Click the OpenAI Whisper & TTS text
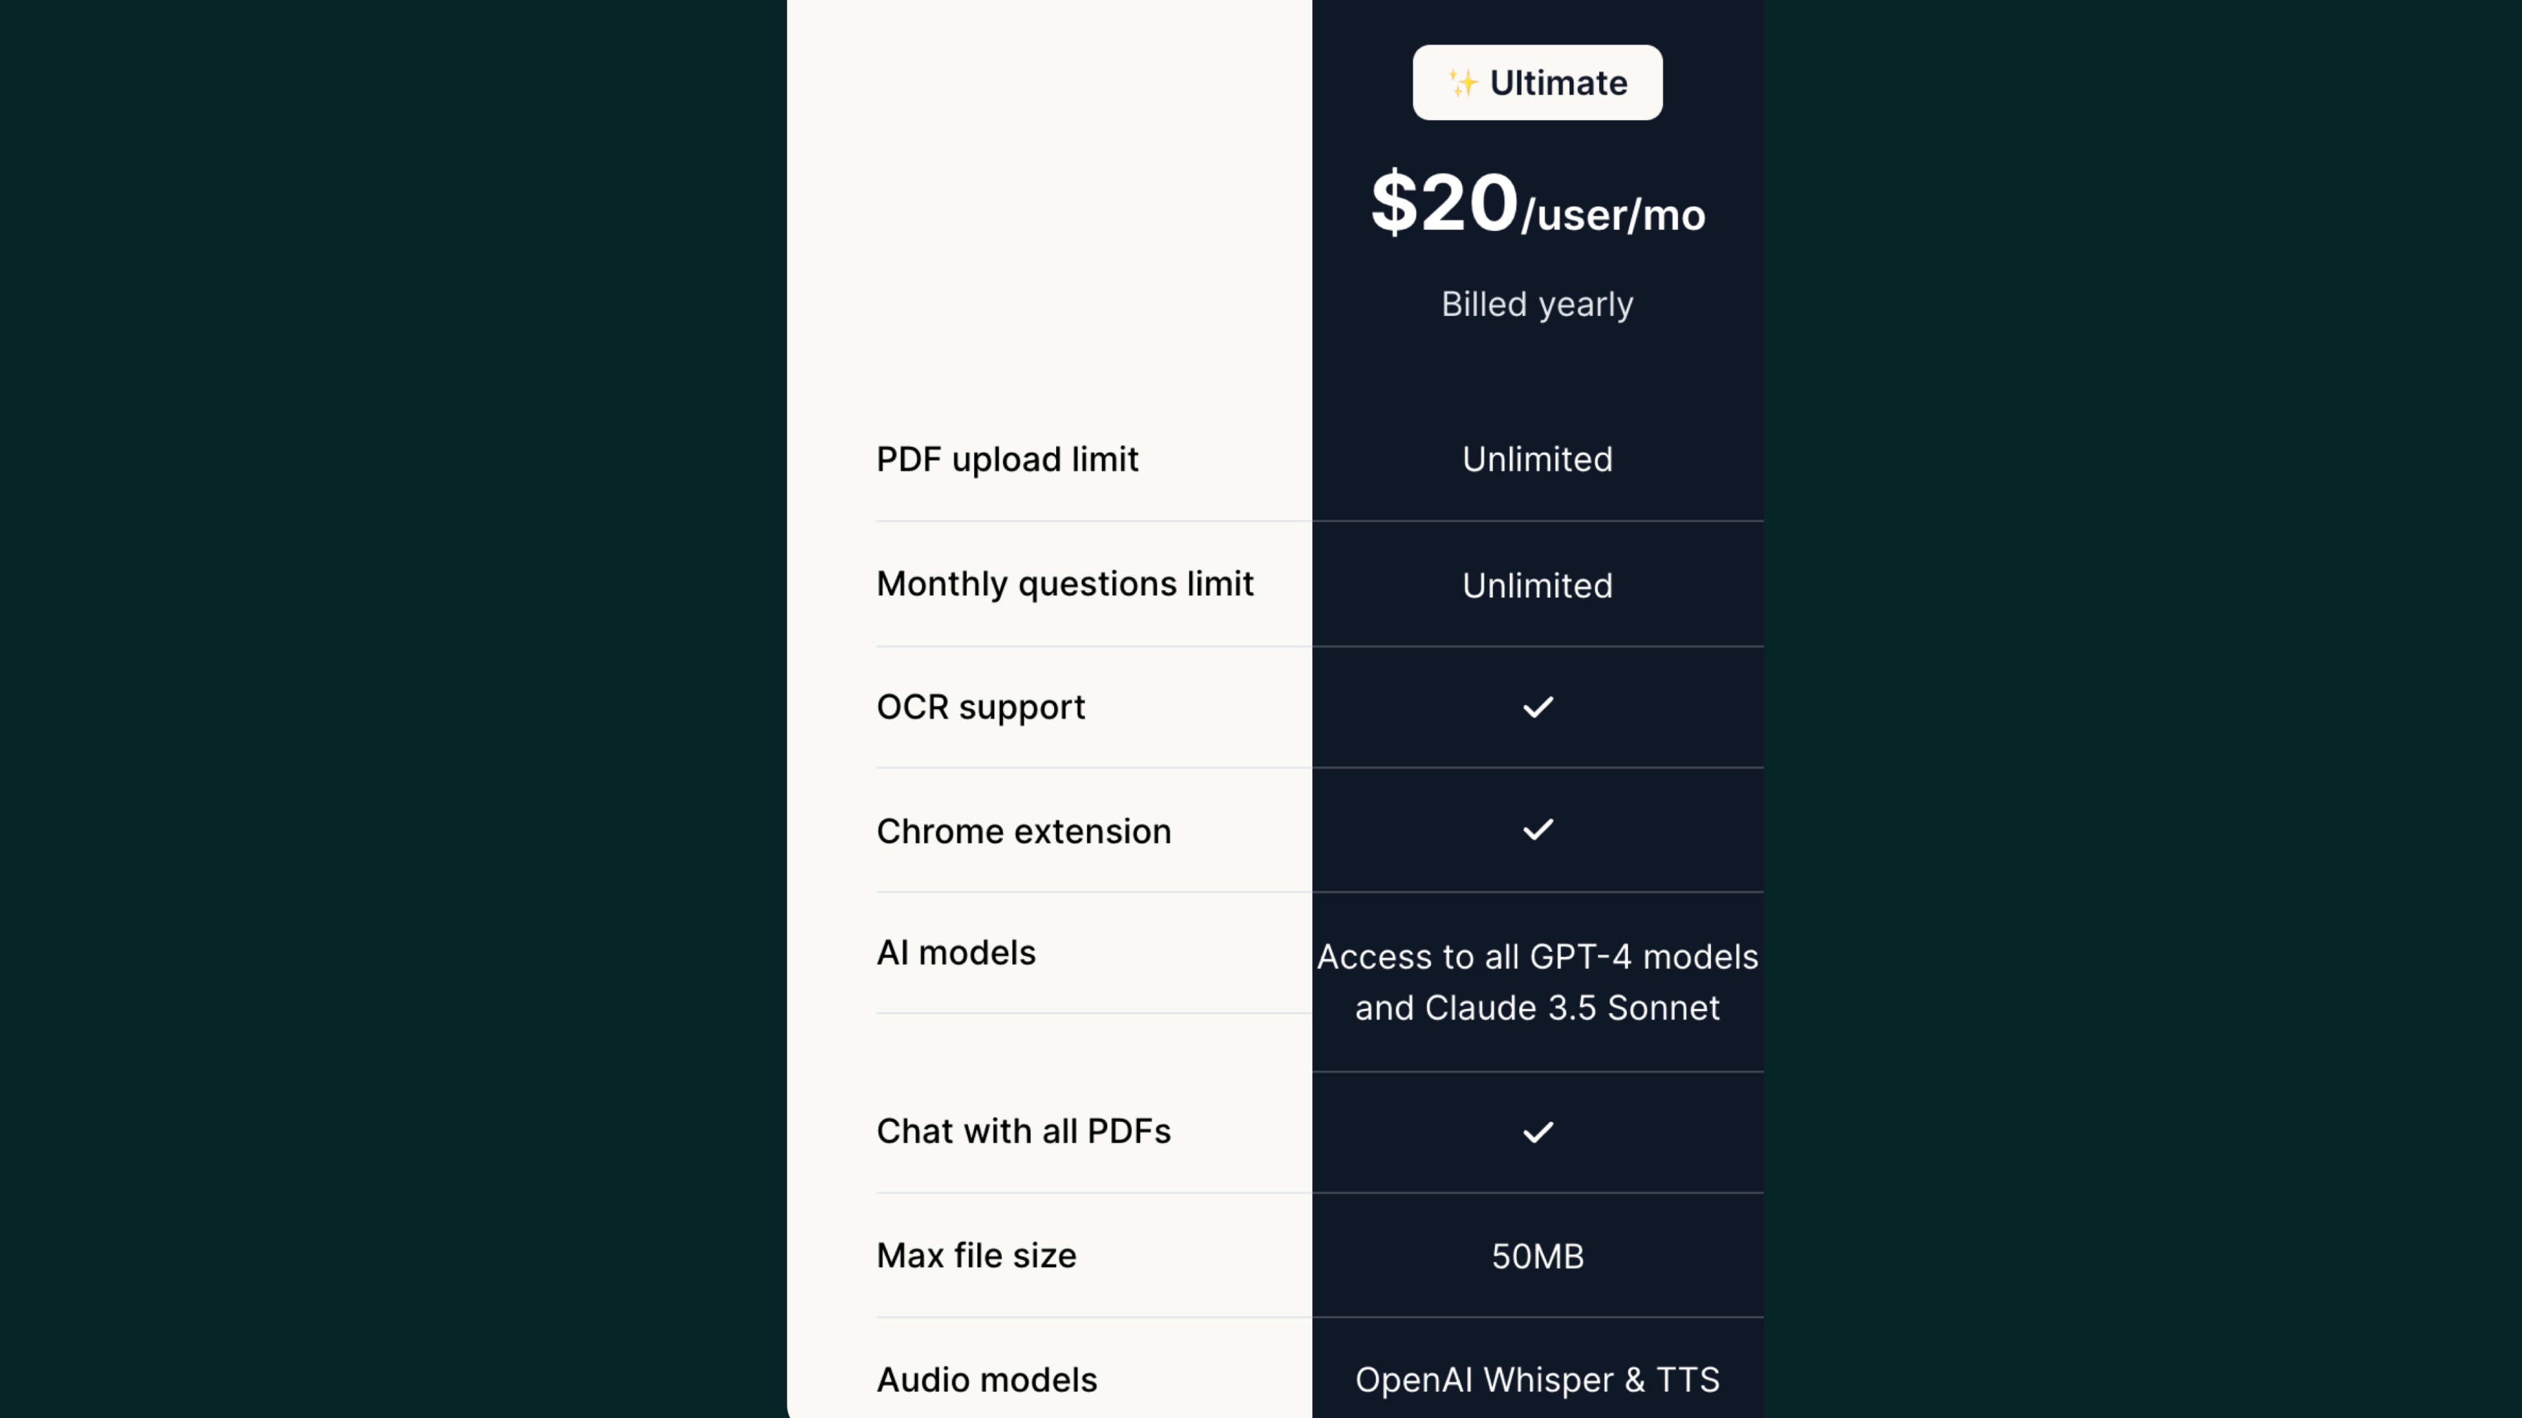 tap(1537, 1380)
